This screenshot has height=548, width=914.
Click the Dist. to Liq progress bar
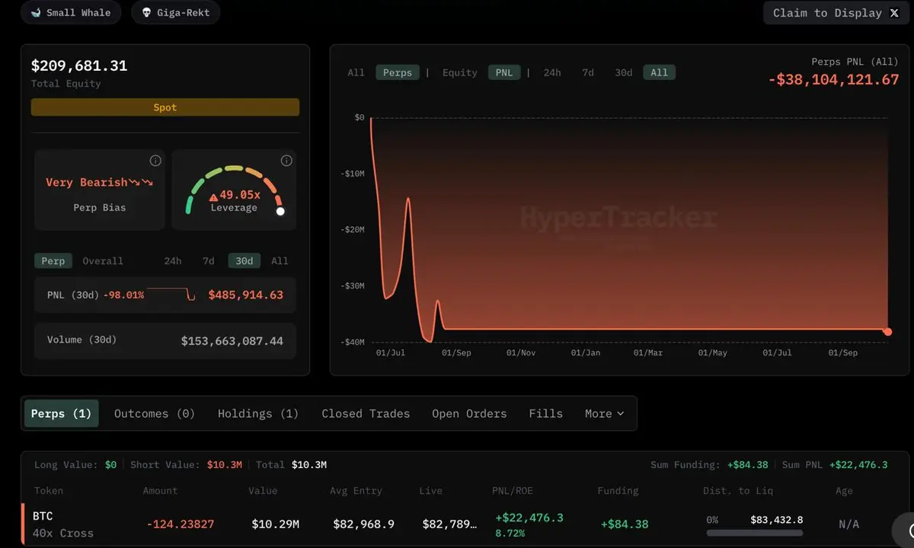(755, 534)
